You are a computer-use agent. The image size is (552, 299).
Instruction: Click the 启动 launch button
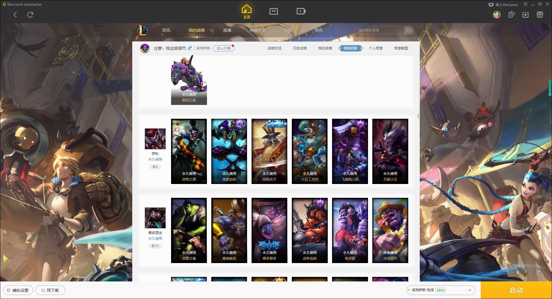pos(516,290)
